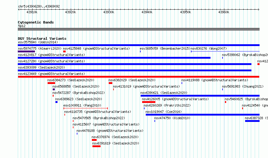Select esv1009911 (Pang2010) label

(x=82, y=105)
